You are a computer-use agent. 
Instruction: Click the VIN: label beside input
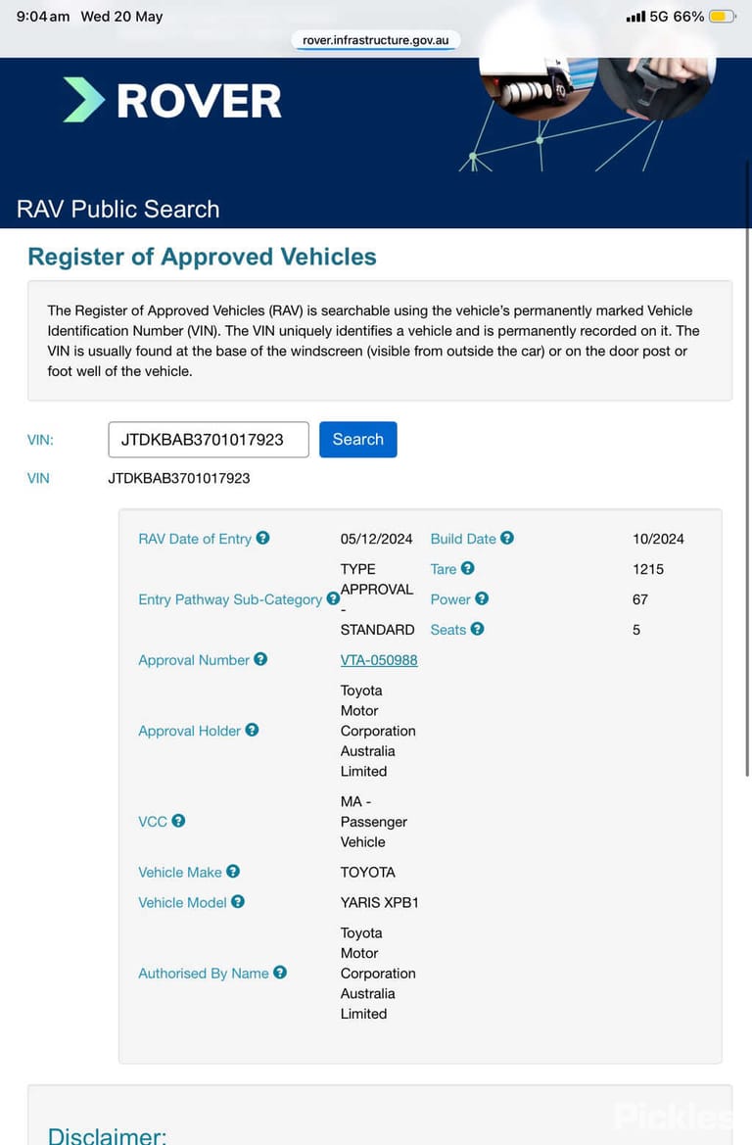click(x=40, y=440)
